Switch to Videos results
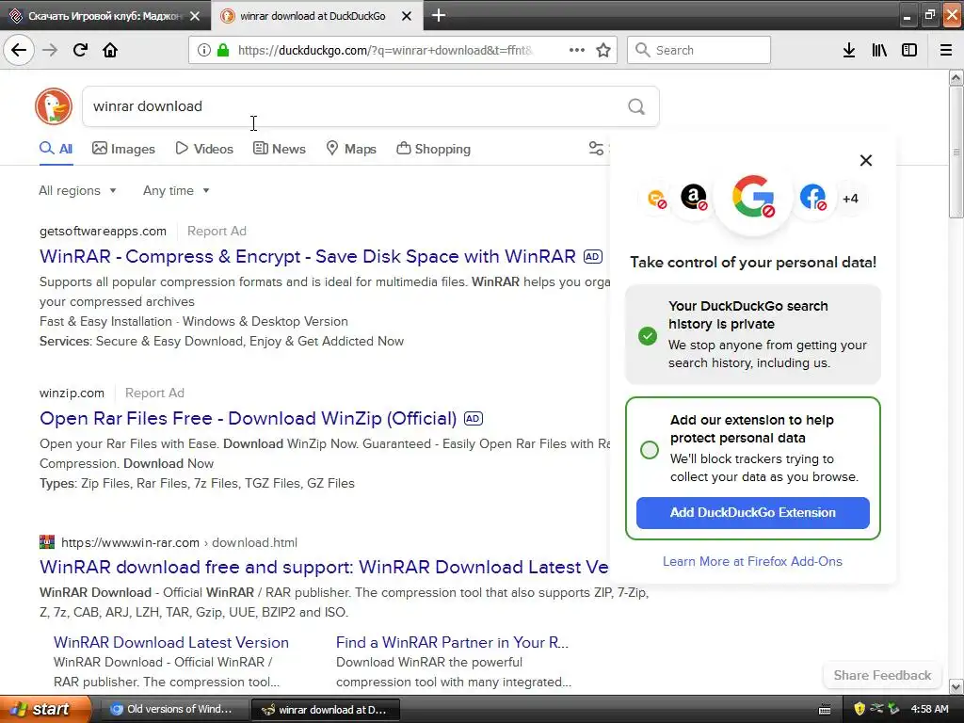This screenshot has width=964, height=723. pyautogui.click(x=204, y=149)
